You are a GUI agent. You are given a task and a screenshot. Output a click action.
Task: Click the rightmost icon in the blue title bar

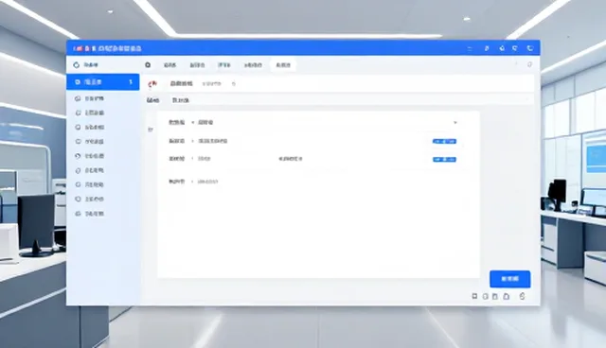530,48
